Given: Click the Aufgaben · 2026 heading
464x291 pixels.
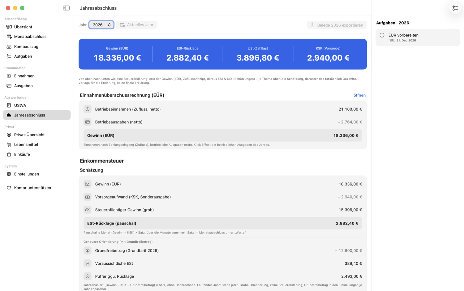Looking at the screenshot, I should click(393, 23).
